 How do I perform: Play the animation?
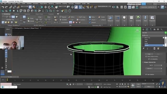[122, 84]
